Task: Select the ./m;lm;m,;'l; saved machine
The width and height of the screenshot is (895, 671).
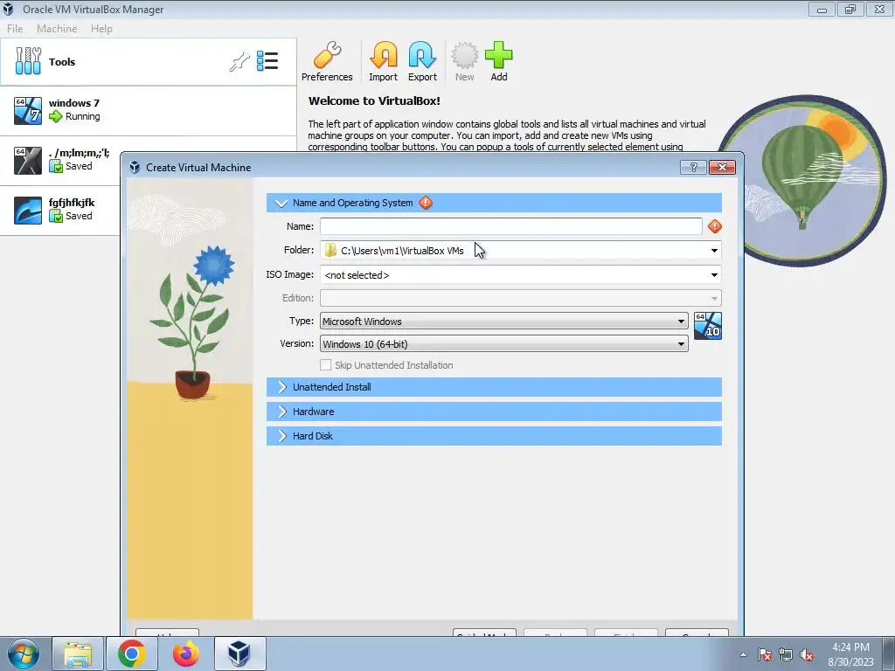Action: click(60, 161)
